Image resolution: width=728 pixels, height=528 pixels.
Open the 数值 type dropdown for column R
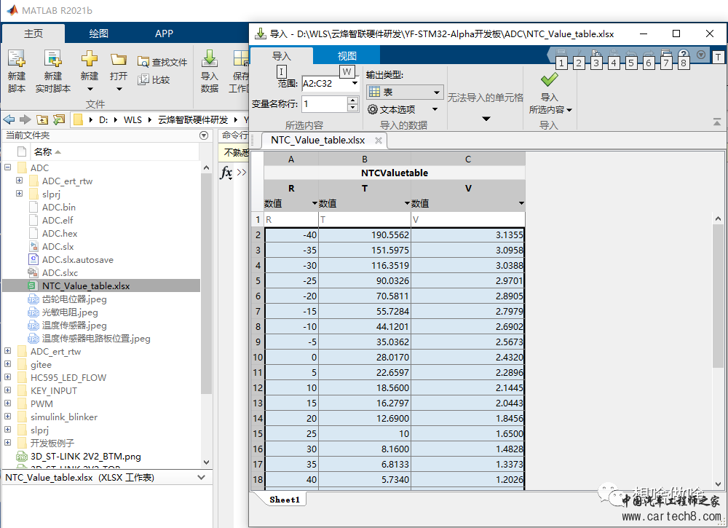[x=314, y=203]
